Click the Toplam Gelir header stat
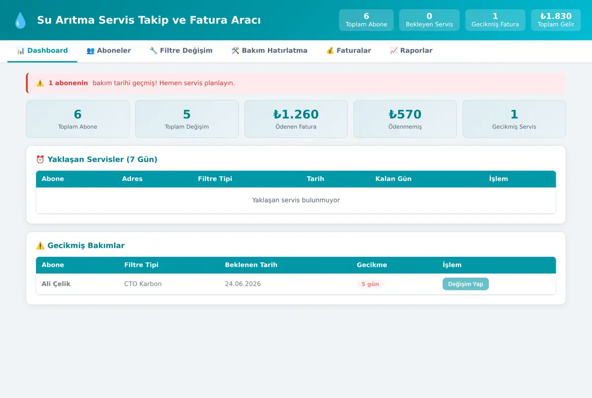The height and width of the screenshot is (398, 592). (556, 20)
